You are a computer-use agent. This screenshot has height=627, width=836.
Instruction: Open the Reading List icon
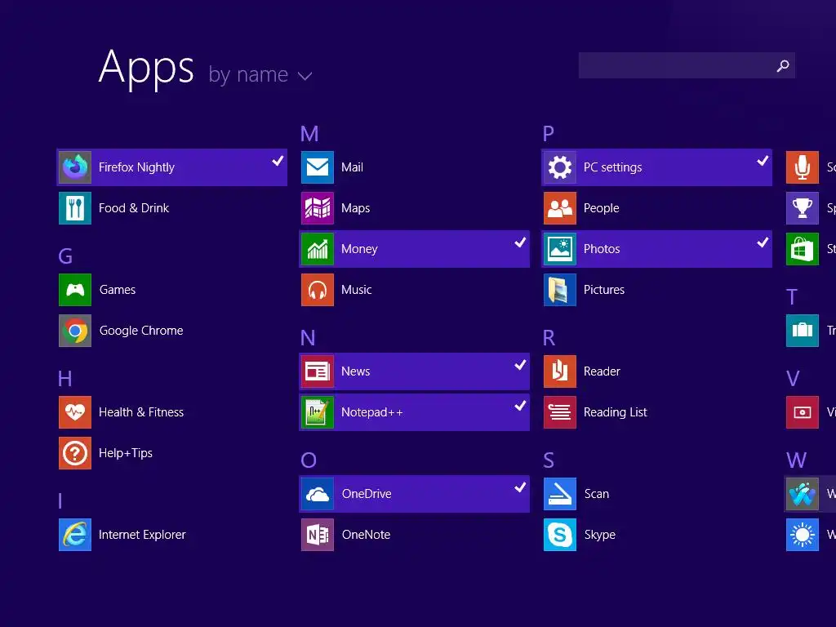click(x=560, y=412)
